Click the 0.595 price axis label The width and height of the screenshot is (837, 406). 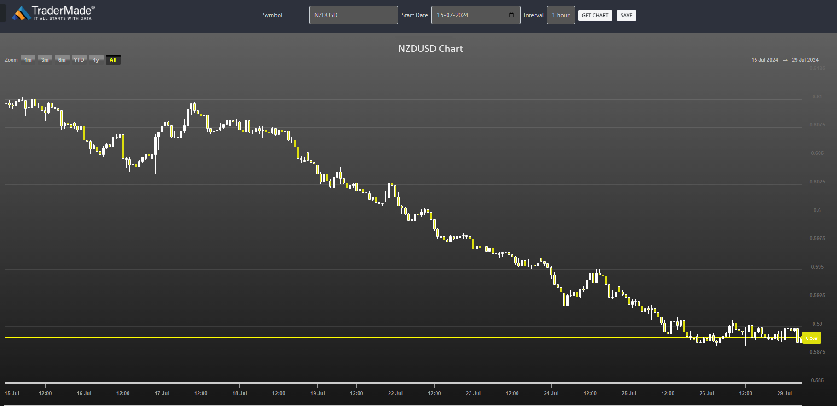tap(817, 267)
